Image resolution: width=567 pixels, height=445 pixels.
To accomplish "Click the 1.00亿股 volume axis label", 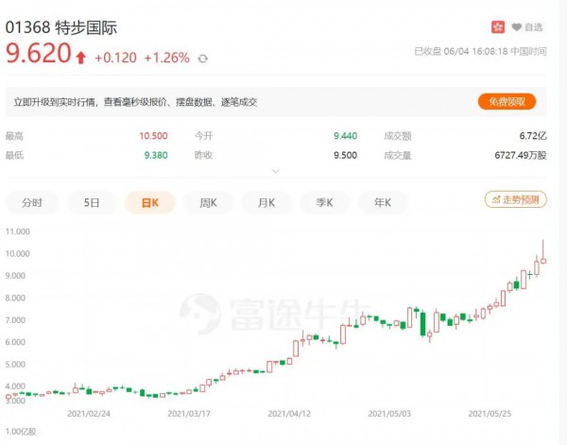I will pos(21,431).
